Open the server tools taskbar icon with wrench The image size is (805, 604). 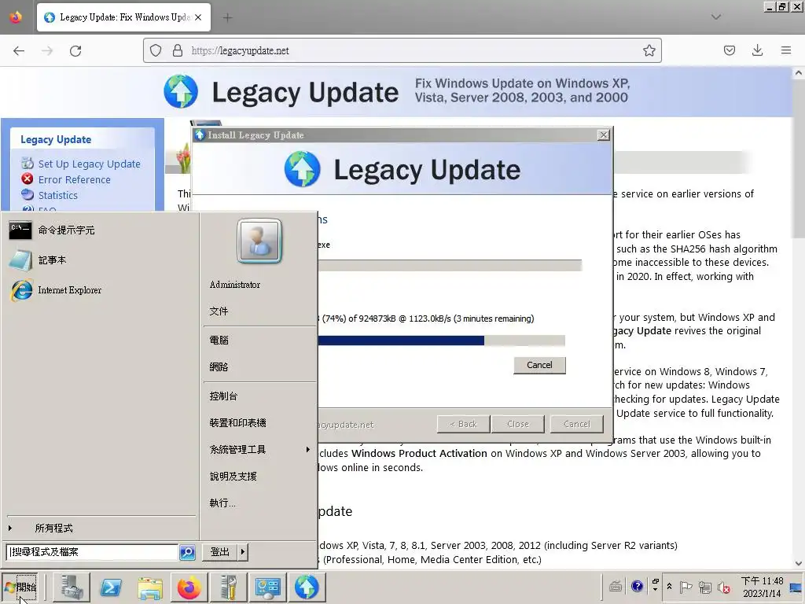tap(229, 587)
